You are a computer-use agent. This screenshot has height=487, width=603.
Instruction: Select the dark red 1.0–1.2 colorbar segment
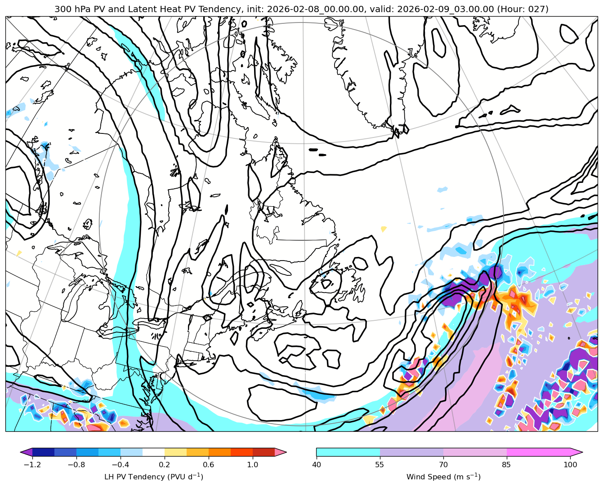pyautogui.click(x=264, y=452)
